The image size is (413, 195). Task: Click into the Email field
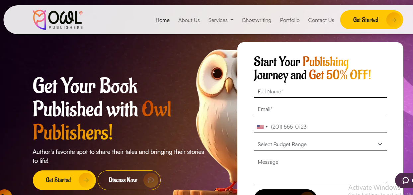coord(320,109)
